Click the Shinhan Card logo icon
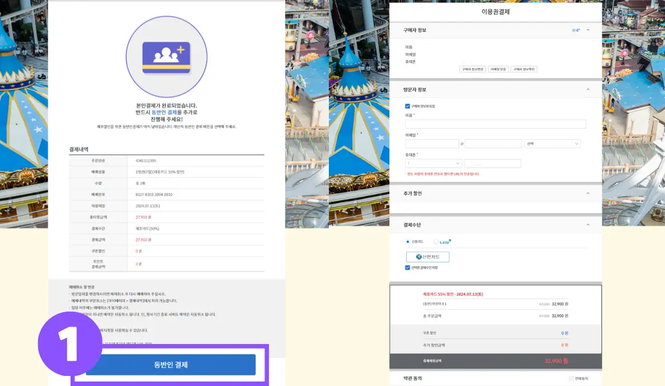665x386 pixels. tap(418, 256)
